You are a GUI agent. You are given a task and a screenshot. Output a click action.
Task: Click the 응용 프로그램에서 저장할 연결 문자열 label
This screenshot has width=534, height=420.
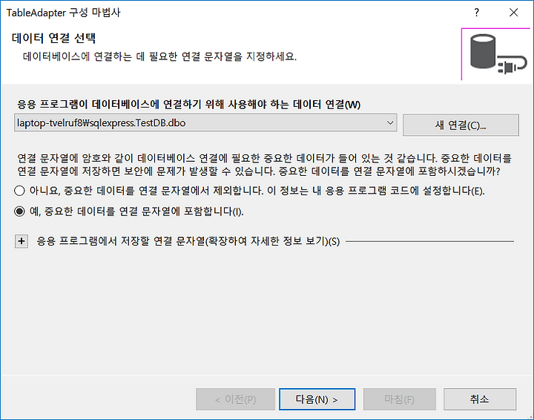tap(188, 241)
